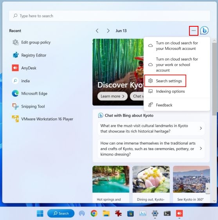Viewport: 218px width, 220px height.
Task: Open Edit group policy recent item
Action: 32,42
